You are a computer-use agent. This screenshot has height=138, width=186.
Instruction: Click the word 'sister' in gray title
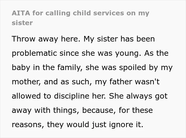[x=22, y=23]
